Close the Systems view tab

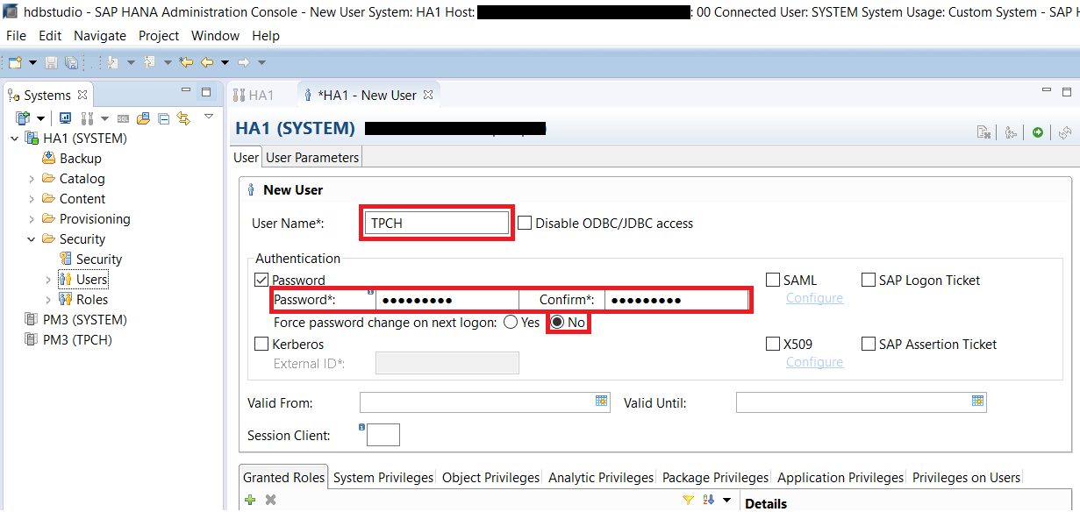point(82,94)
